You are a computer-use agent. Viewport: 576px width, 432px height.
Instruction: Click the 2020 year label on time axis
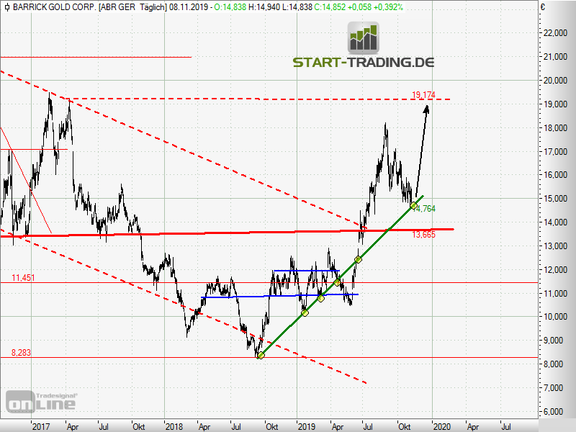441,426
